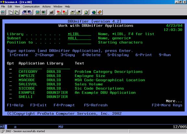Screen dimensions: 187x134
Task: Click the Subset field containing *ALL
Action: (80, 38)
